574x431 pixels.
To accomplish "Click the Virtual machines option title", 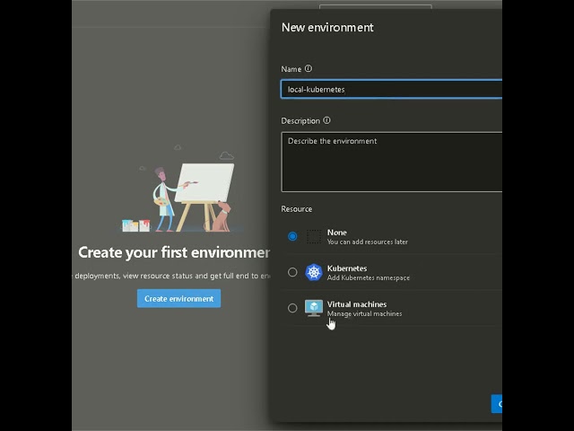I will coord(357,304).
